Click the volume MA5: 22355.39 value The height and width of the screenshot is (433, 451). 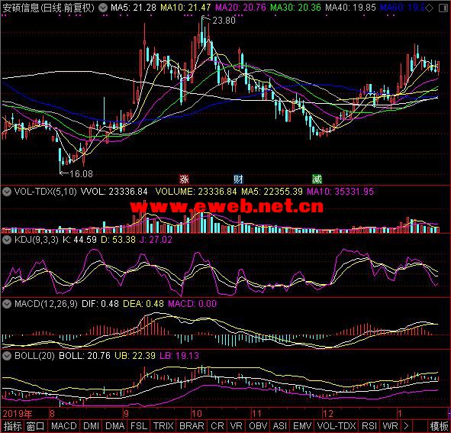[x=272, y=192]
